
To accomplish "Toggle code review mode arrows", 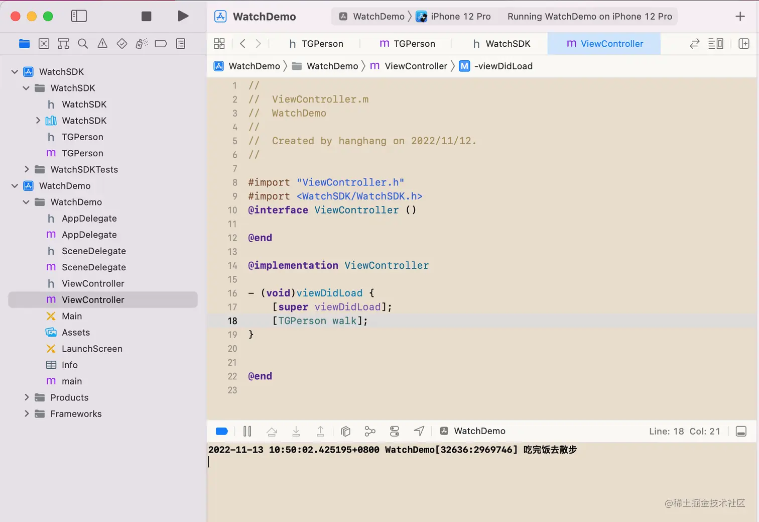I will [695, 44].
